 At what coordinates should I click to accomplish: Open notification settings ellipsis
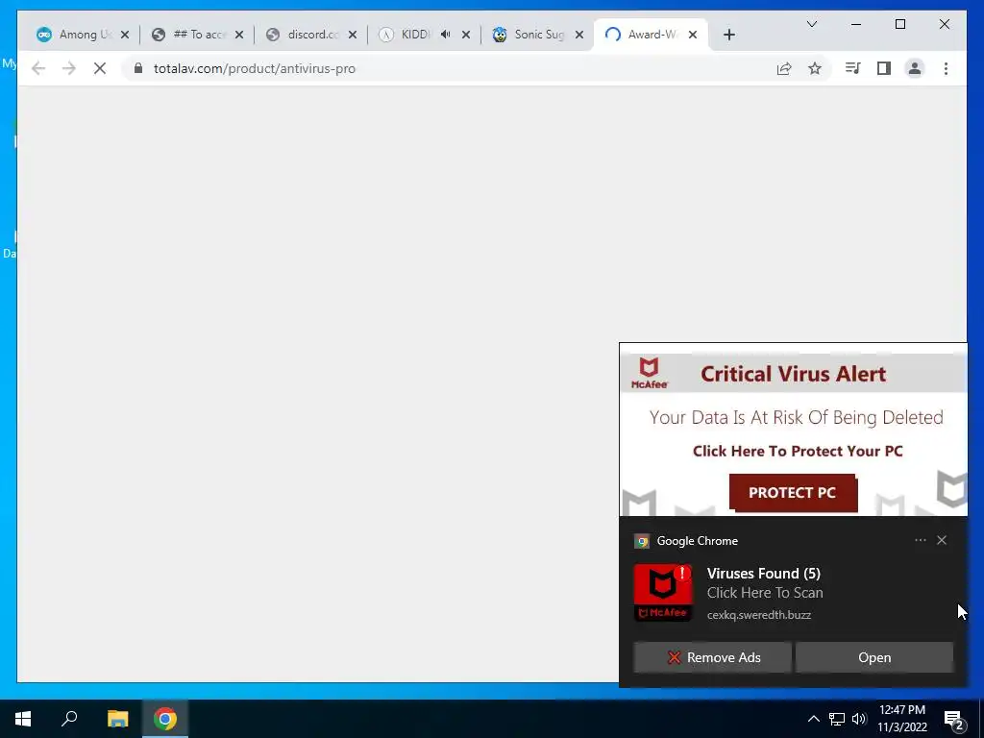click(920, 540)
